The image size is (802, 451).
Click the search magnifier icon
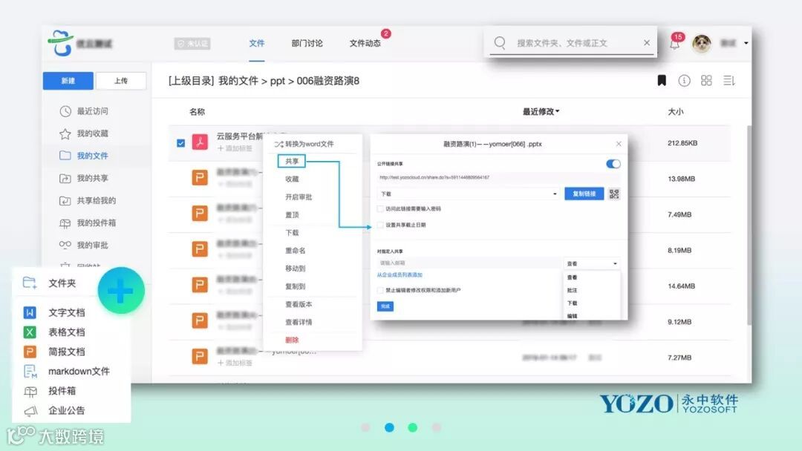click(500, 43)
